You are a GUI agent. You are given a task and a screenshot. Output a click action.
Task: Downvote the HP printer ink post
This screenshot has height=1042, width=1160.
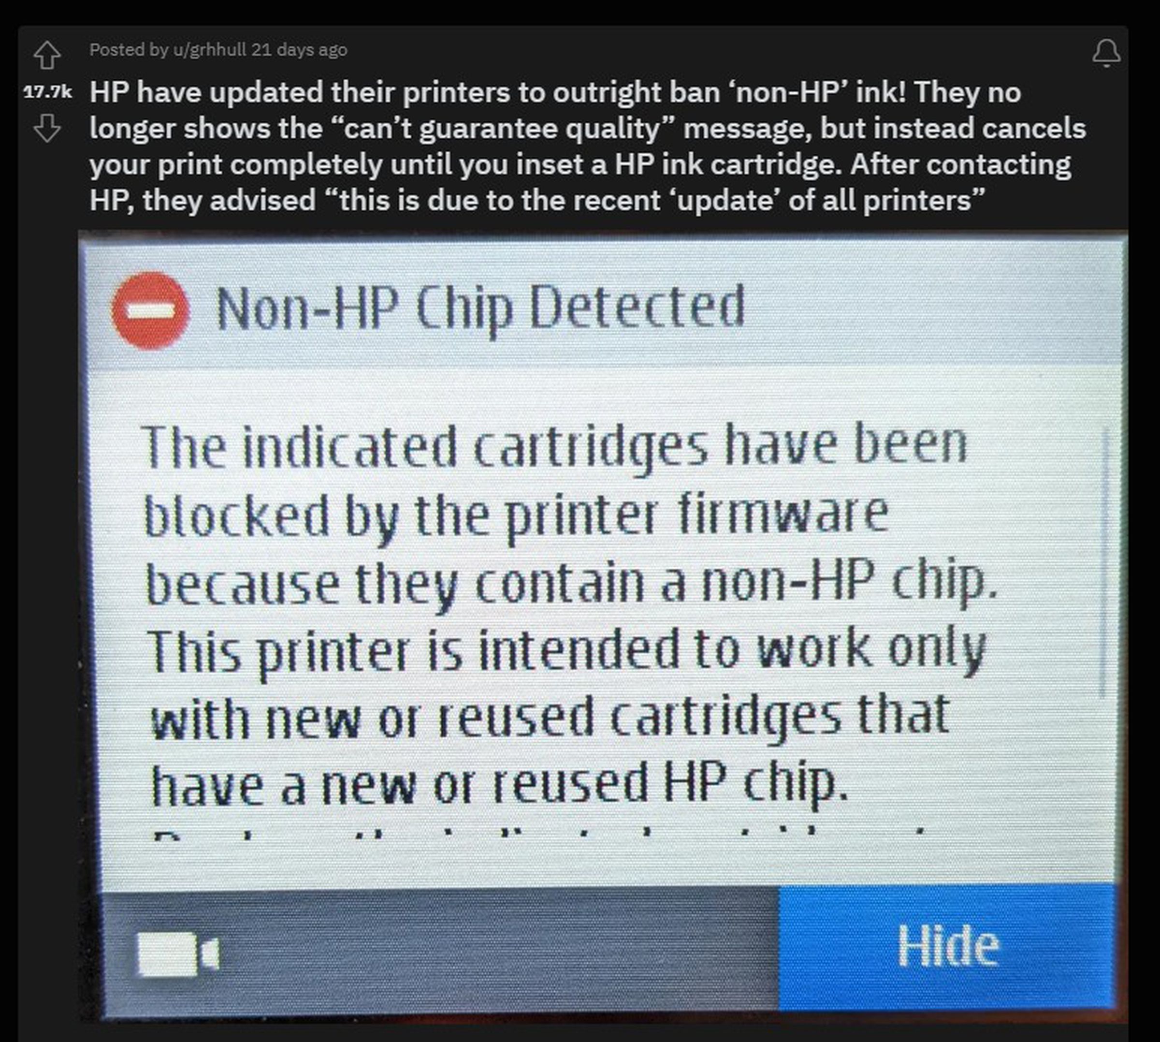(x=47, y=128)
